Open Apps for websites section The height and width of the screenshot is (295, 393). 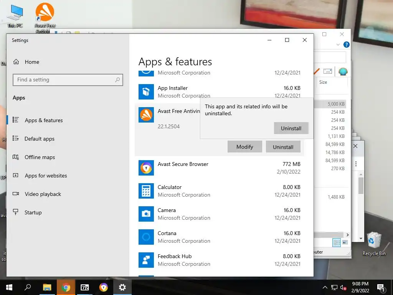tap(46, 176)
